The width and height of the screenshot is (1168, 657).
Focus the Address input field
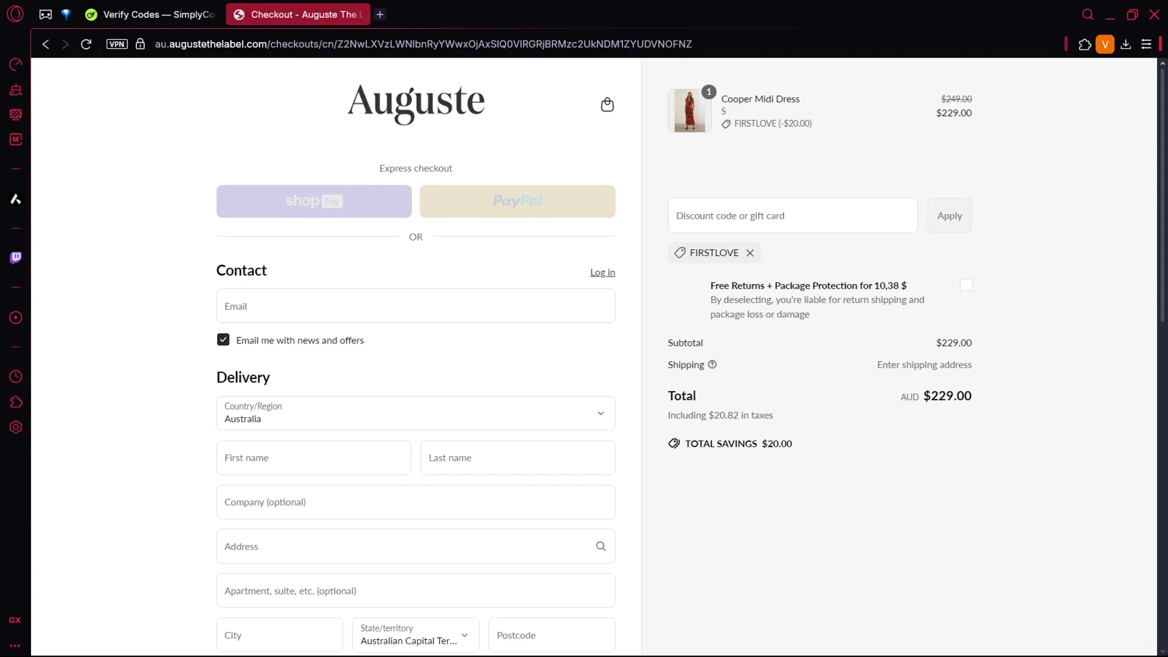[416, 546]
